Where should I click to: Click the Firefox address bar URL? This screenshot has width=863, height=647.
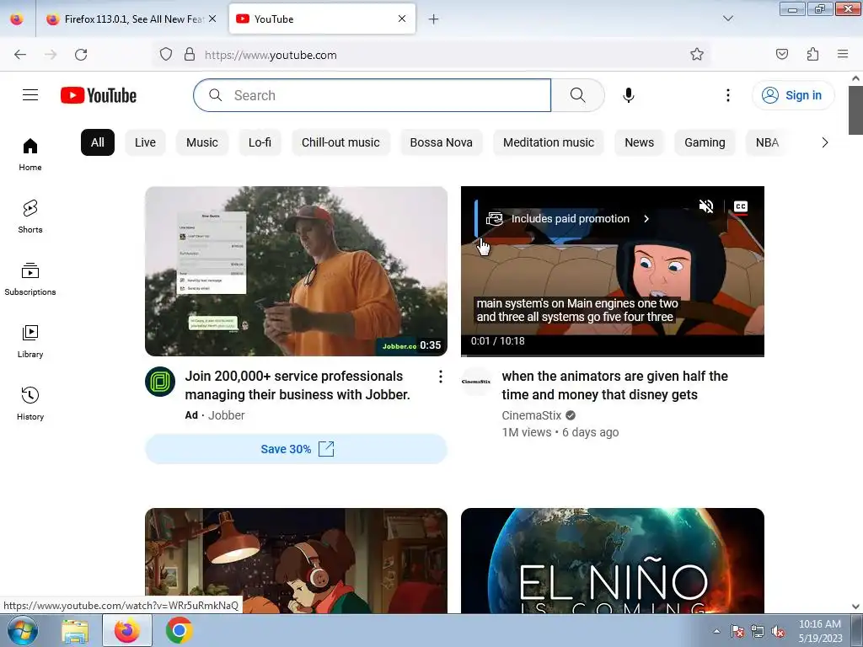pyautogui.click(x=271, y=55)
